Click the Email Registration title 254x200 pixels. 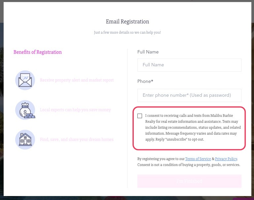(x=127, y=21)
